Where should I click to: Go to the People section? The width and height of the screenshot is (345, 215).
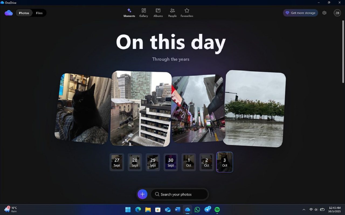pos(172,13)
